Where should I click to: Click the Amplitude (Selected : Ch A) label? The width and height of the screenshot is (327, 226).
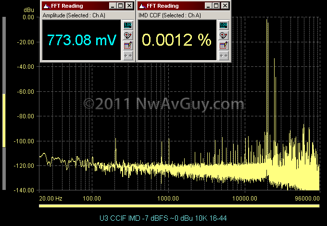tap(74, 15)
